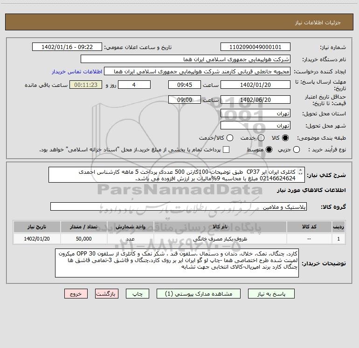This screenshot has height=348, width=359.
Task: Click the price validity date 1402/06/20 field
Action: (x=255, y=99)
